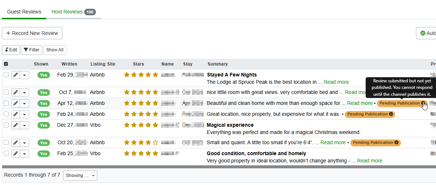Click Read more on the Good condition review
This screenshot has height=185, width=436.
pyautogui.click(x=370, y=161)
